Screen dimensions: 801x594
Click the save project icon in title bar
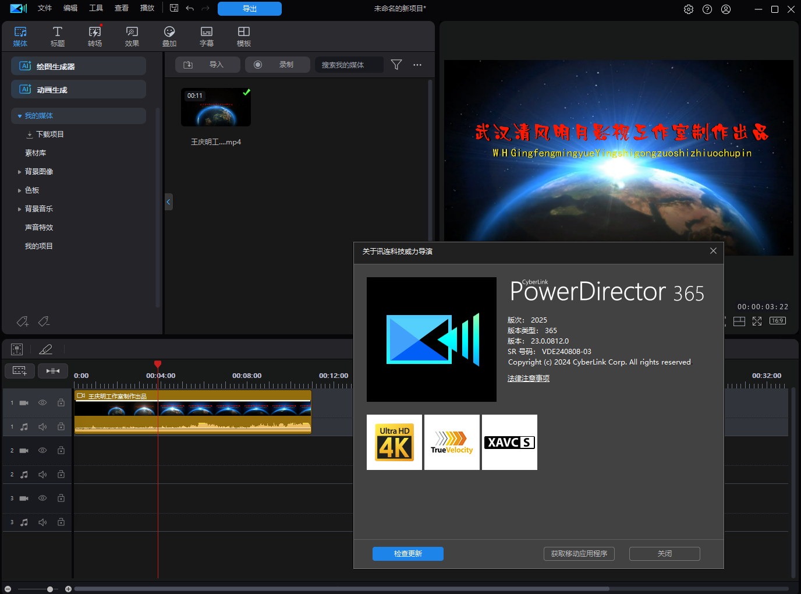click(x=174, y=8)
